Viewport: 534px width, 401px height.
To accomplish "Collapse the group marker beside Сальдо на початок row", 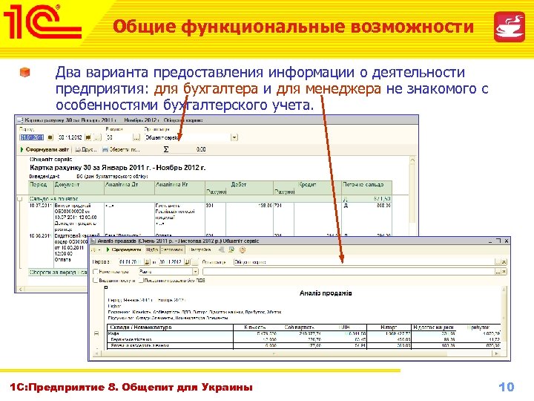I will [x=20, y=198].
